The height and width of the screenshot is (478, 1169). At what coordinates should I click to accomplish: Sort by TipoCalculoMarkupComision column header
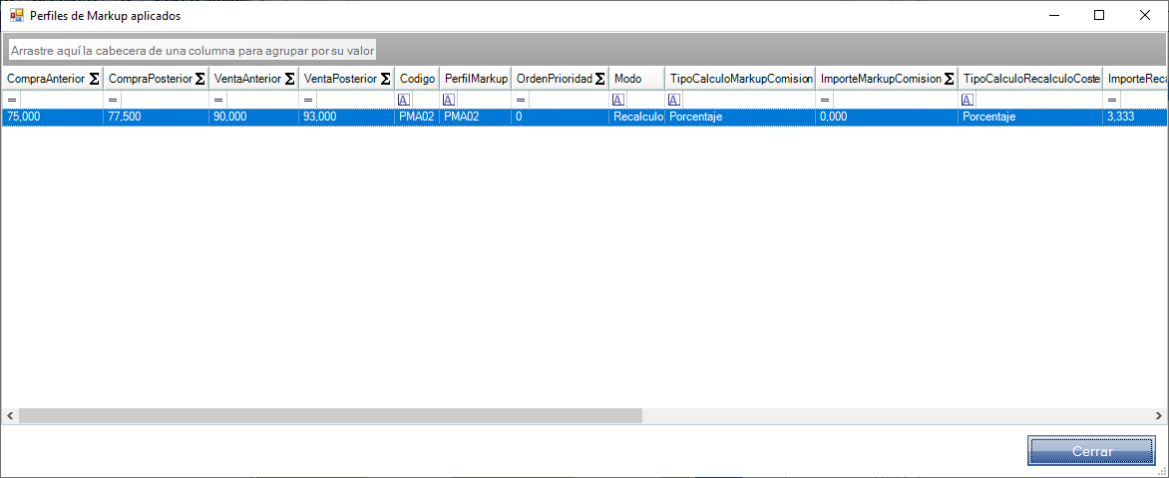(740, 79)
